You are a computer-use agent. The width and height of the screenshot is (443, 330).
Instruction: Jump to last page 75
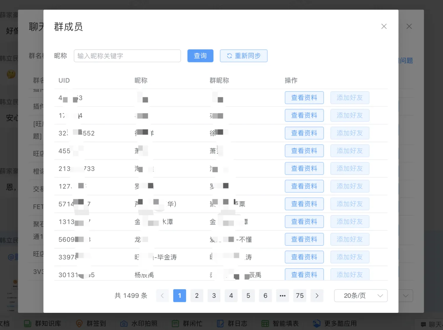[299, 295]
